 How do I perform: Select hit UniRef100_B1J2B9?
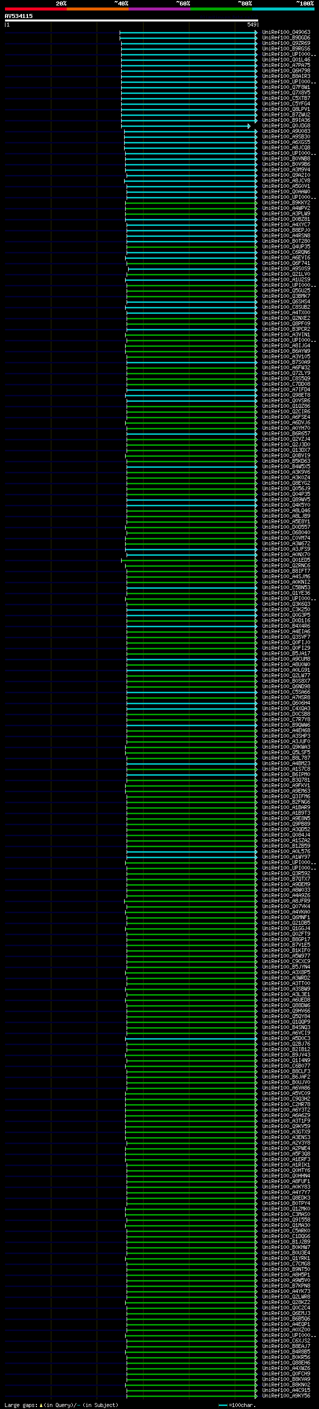pos(286,1242)
